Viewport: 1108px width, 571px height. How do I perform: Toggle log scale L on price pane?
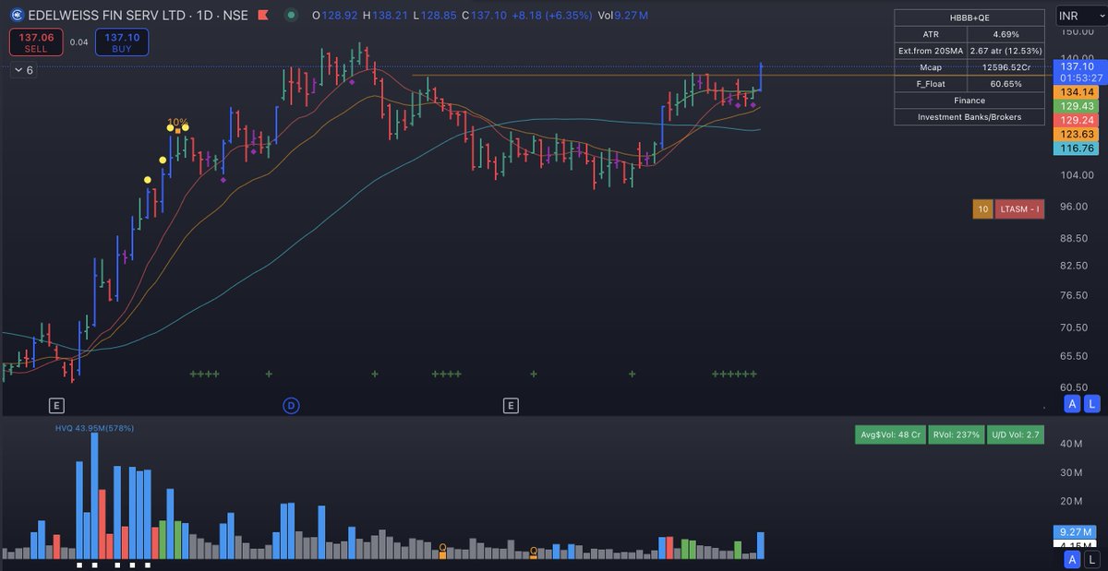click(1091, 404)
